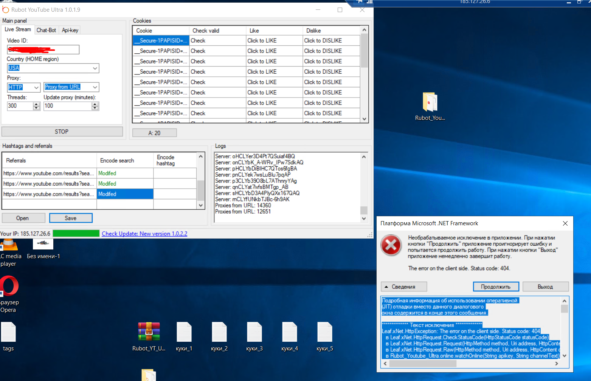Open the куки_1 text file
Screen dimensions: 591x381
tap(184, 332)
